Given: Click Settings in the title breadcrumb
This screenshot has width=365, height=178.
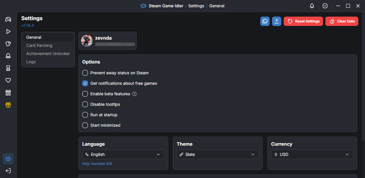Looking at the screenshot, I should tap(196, 6).
